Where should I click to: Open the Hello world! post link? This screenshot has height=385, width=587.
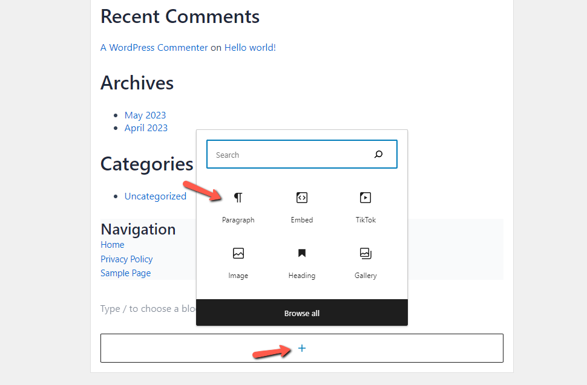click(x=250, y=48)
